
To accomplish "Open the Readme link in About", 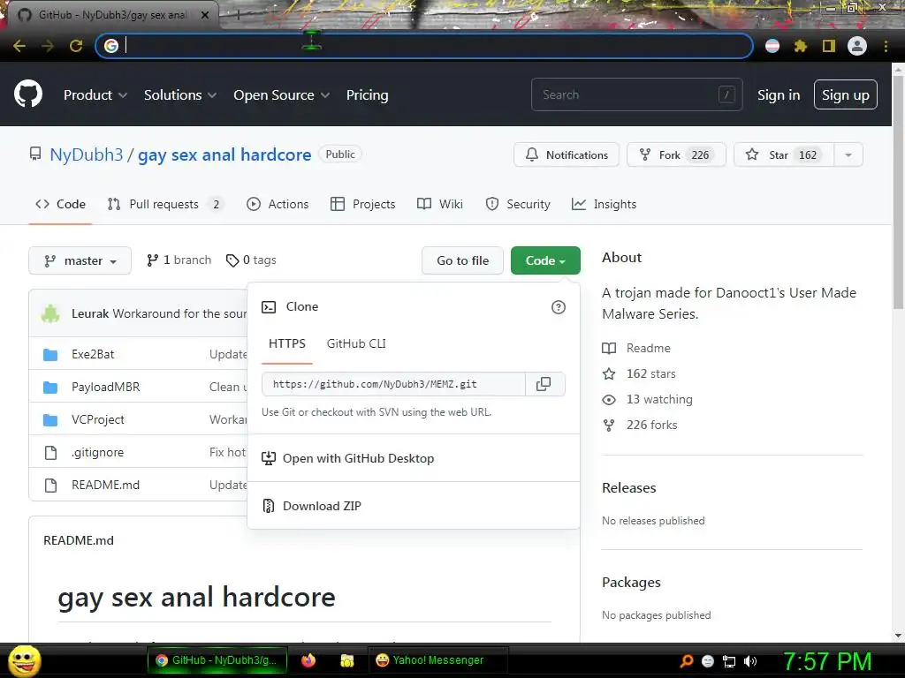I will click(636, 348).
